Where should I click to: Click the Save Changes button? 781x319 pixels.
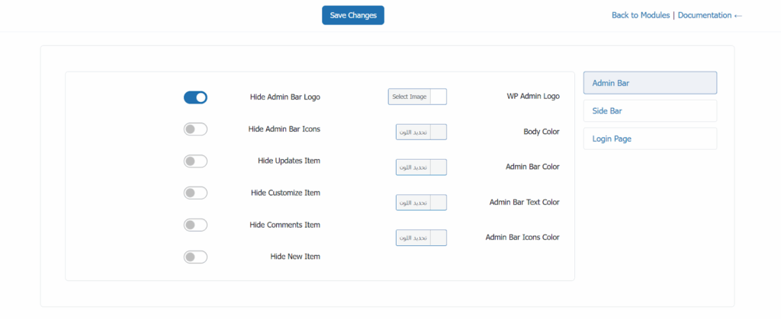pos(352,15)
